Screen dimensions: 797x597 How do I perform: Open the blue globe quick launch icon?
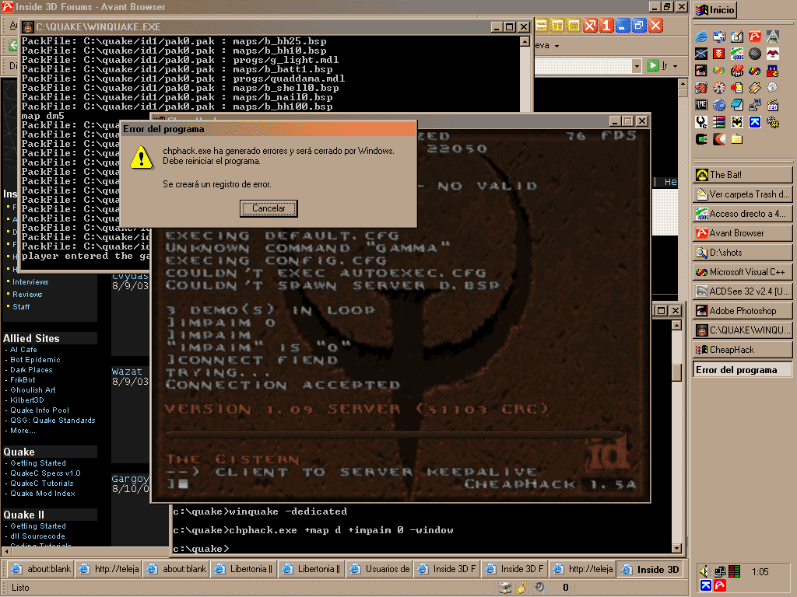(719, 105)
